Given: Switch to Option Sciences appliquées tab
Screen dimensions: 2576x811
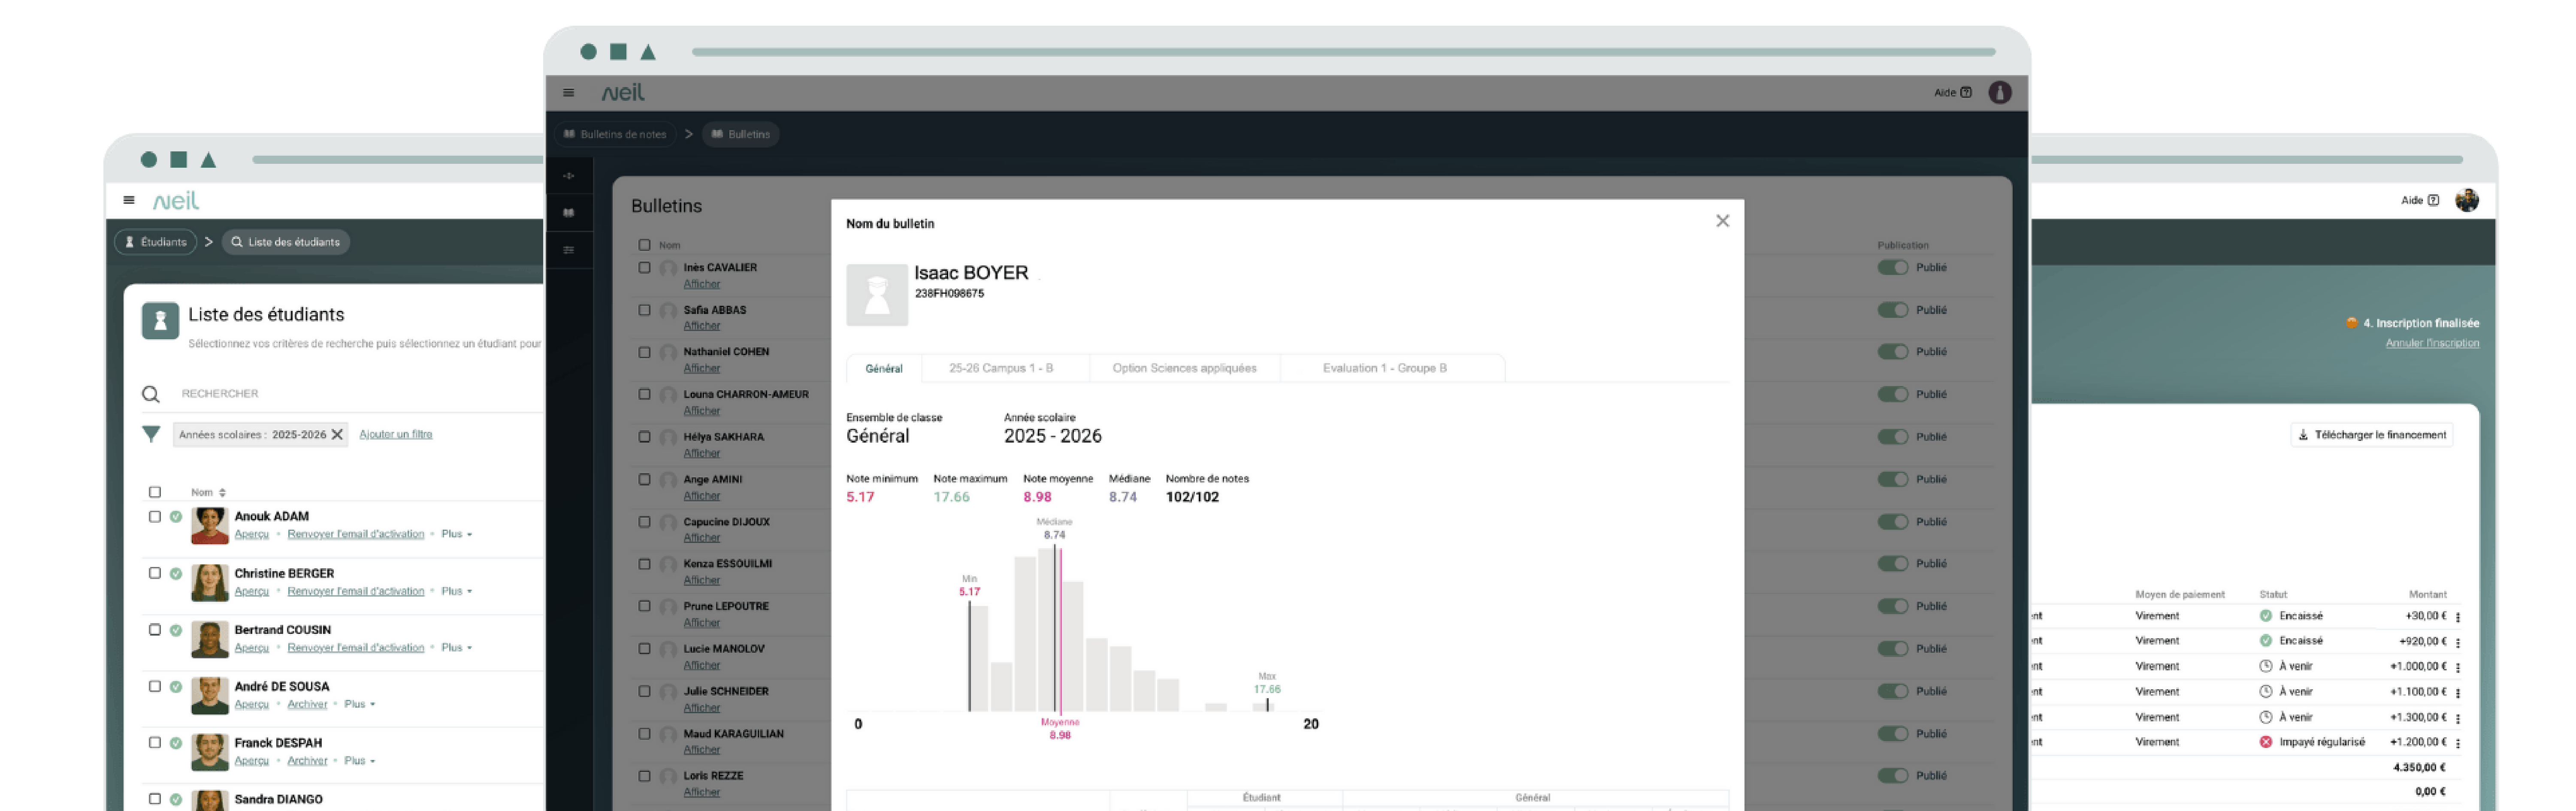Looking at the screenshot, I should [1184, 368].
